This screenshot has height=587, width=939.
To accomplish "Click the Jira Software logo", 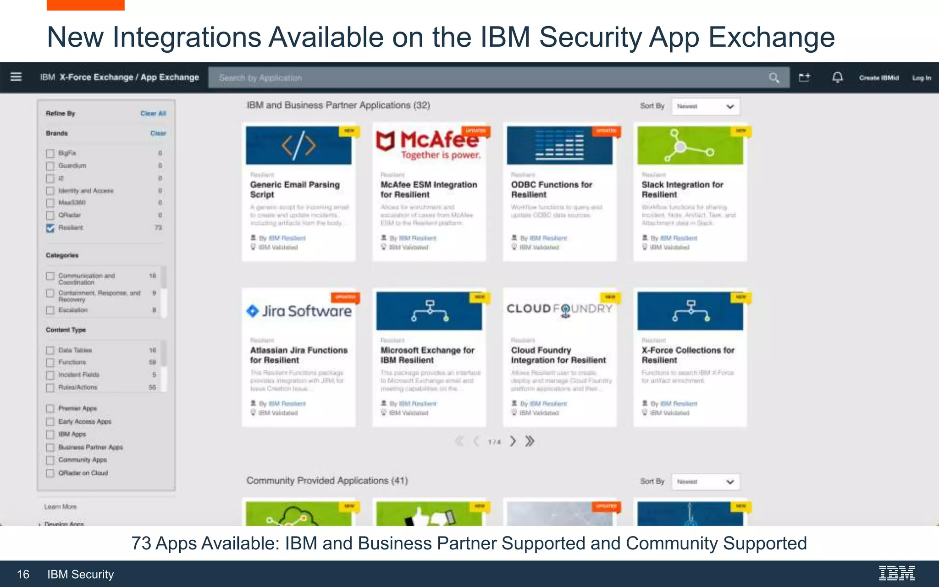I will point(298,311).
